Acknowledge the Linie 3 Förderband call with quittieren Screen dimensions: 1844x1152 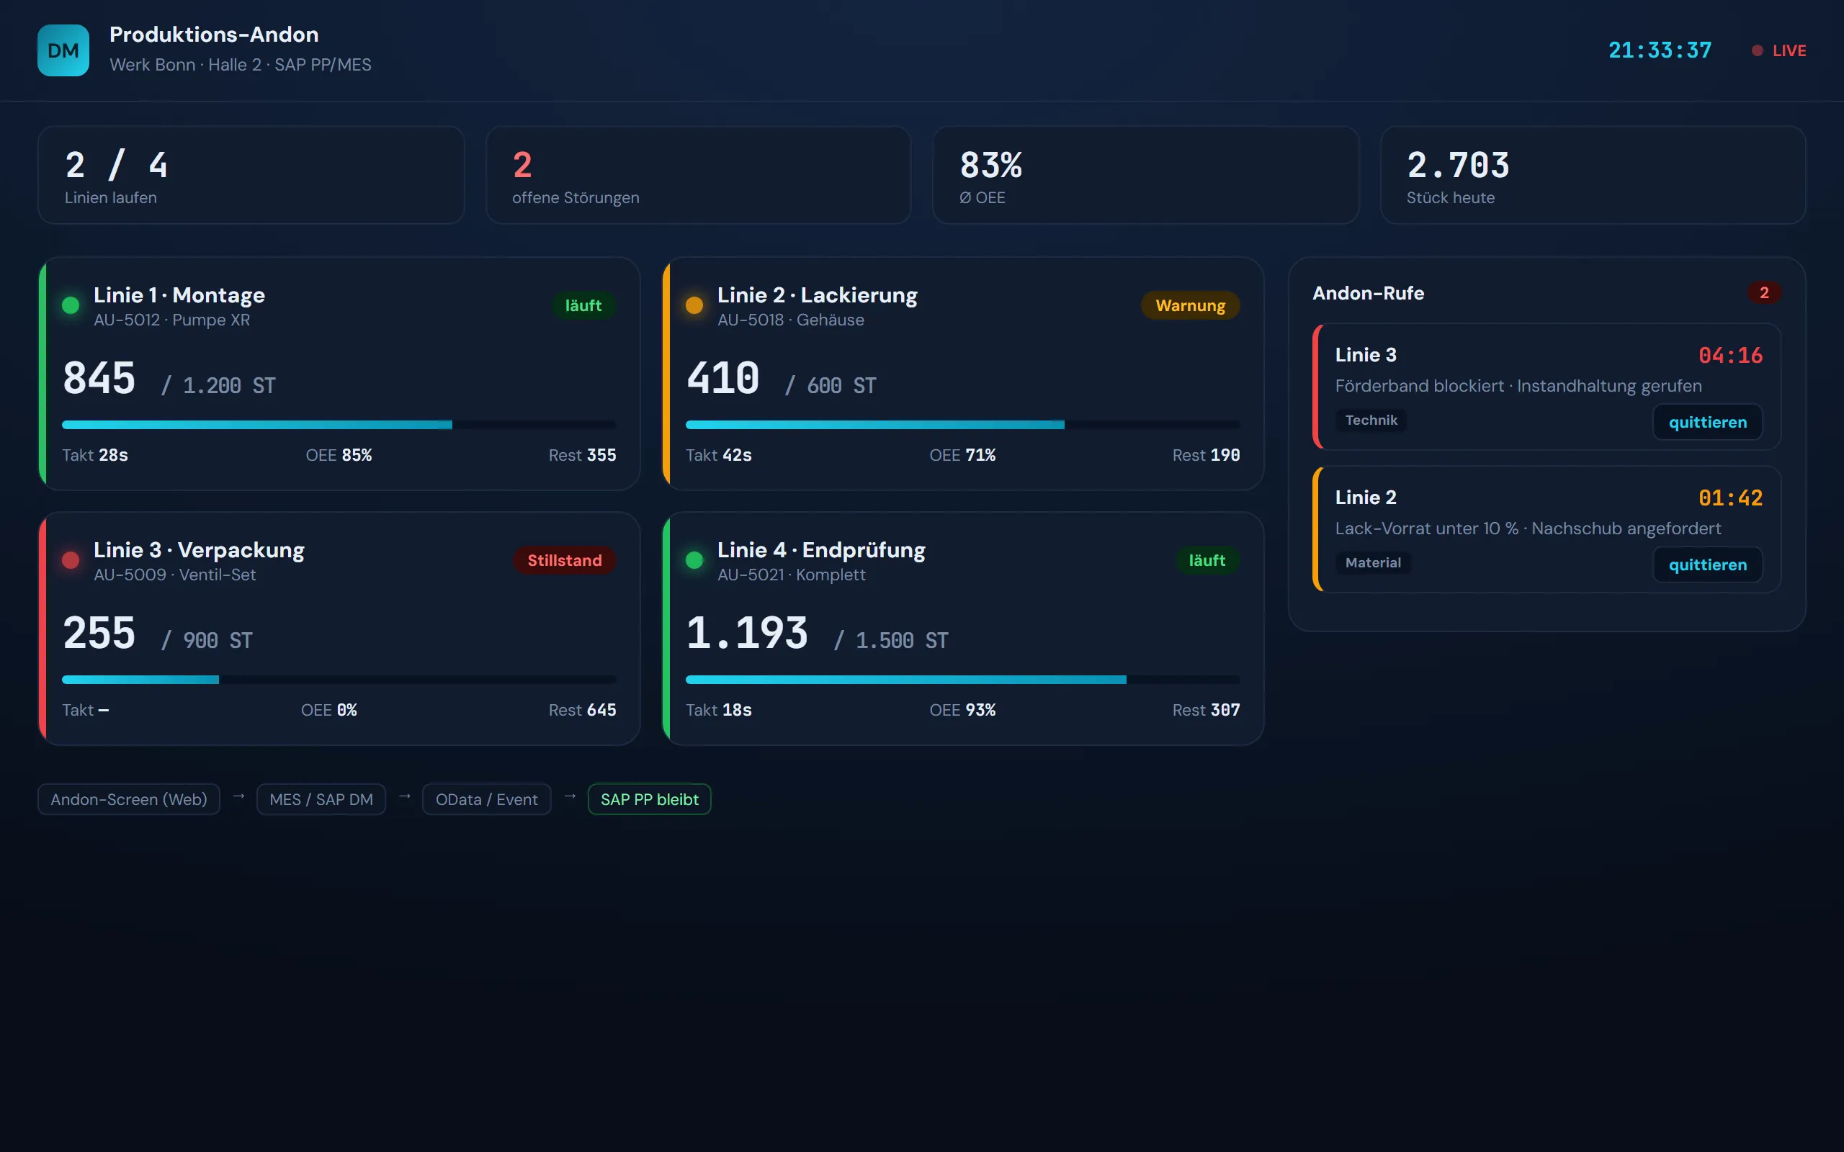1708,422
